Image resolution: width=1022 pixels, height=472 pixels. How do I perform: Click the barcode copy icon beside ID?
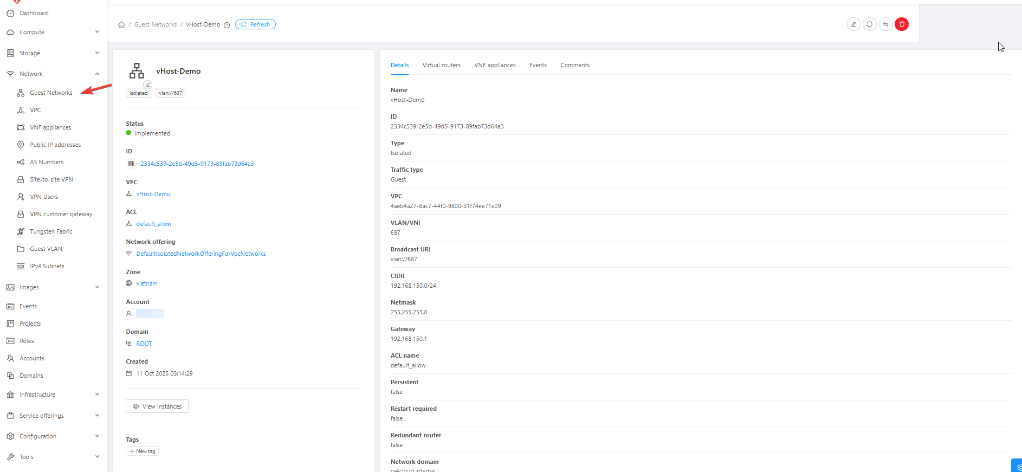(131, 164)
